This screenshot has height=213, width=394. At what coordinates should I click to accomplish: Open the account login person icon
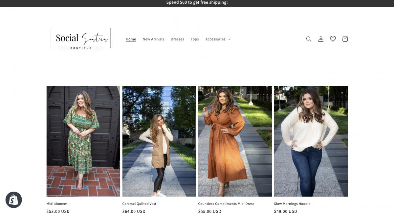point(321,39)
